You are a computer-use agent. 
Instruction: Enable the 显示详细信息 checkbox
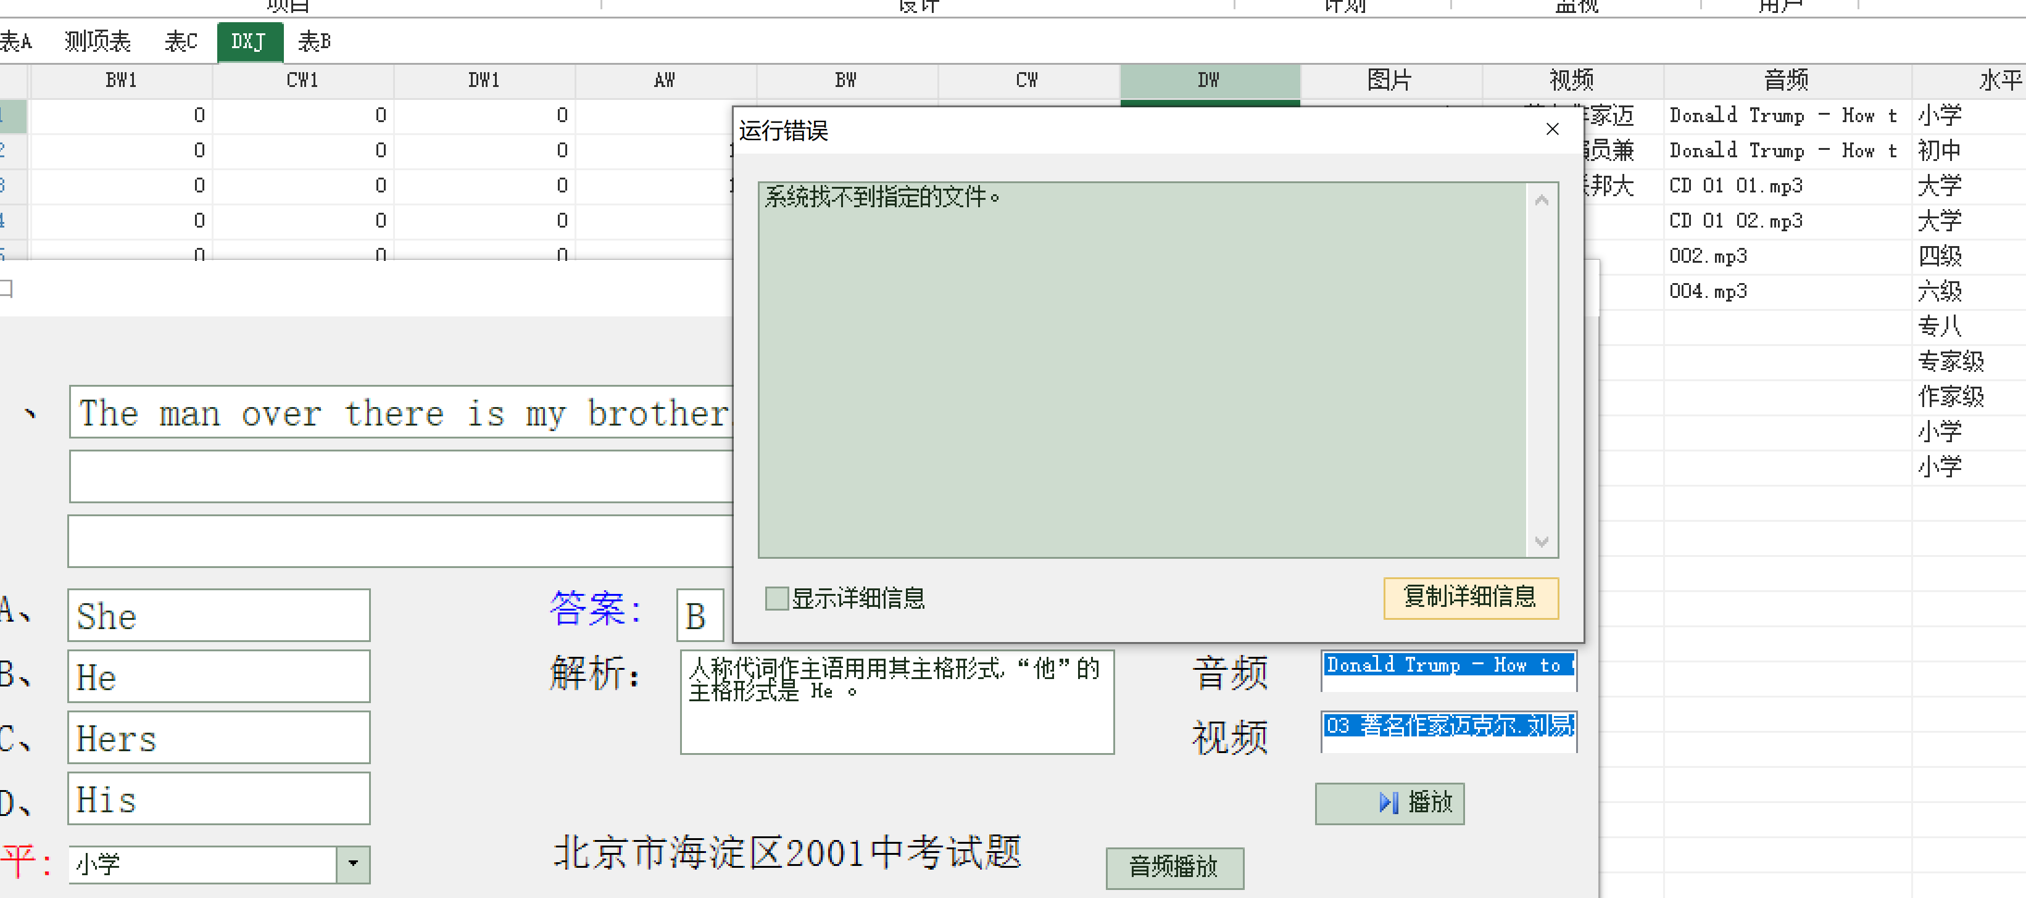[776, 598]
